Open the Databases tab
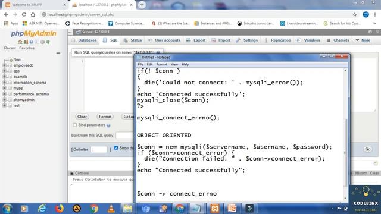Image resolution: width=381 pixels, height=214 pixels. click(85, 40)
